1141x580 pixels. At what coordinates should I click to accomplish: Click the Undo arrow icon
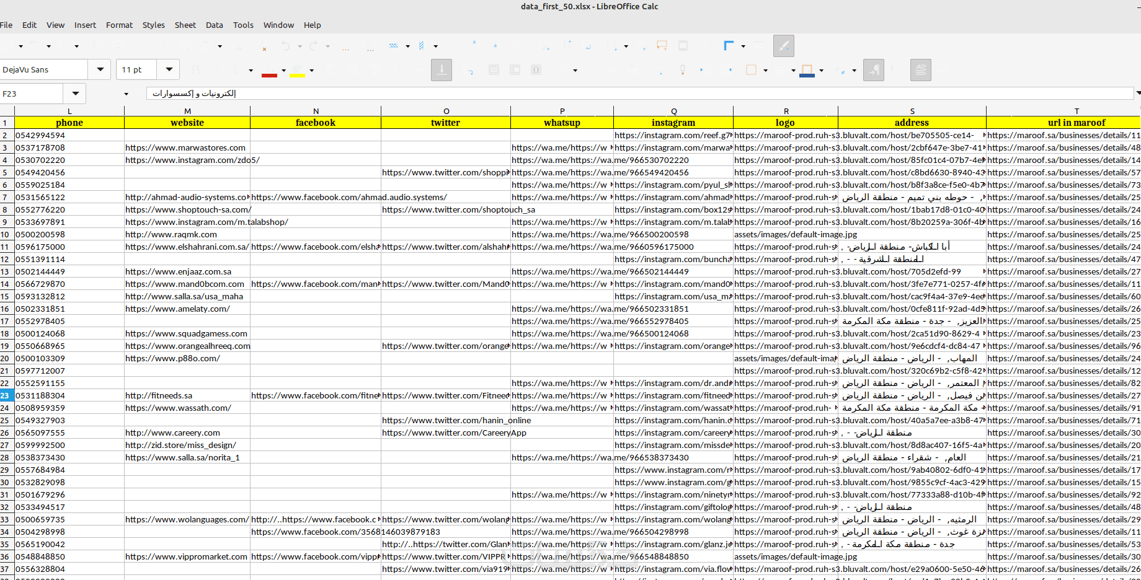(285, 46)
